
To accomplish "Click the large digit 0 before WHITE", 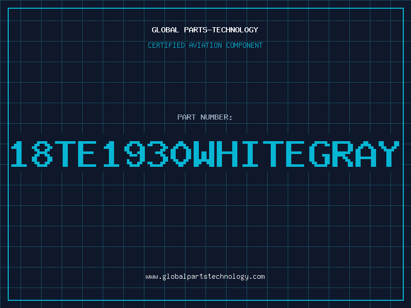I will (181, 153).
